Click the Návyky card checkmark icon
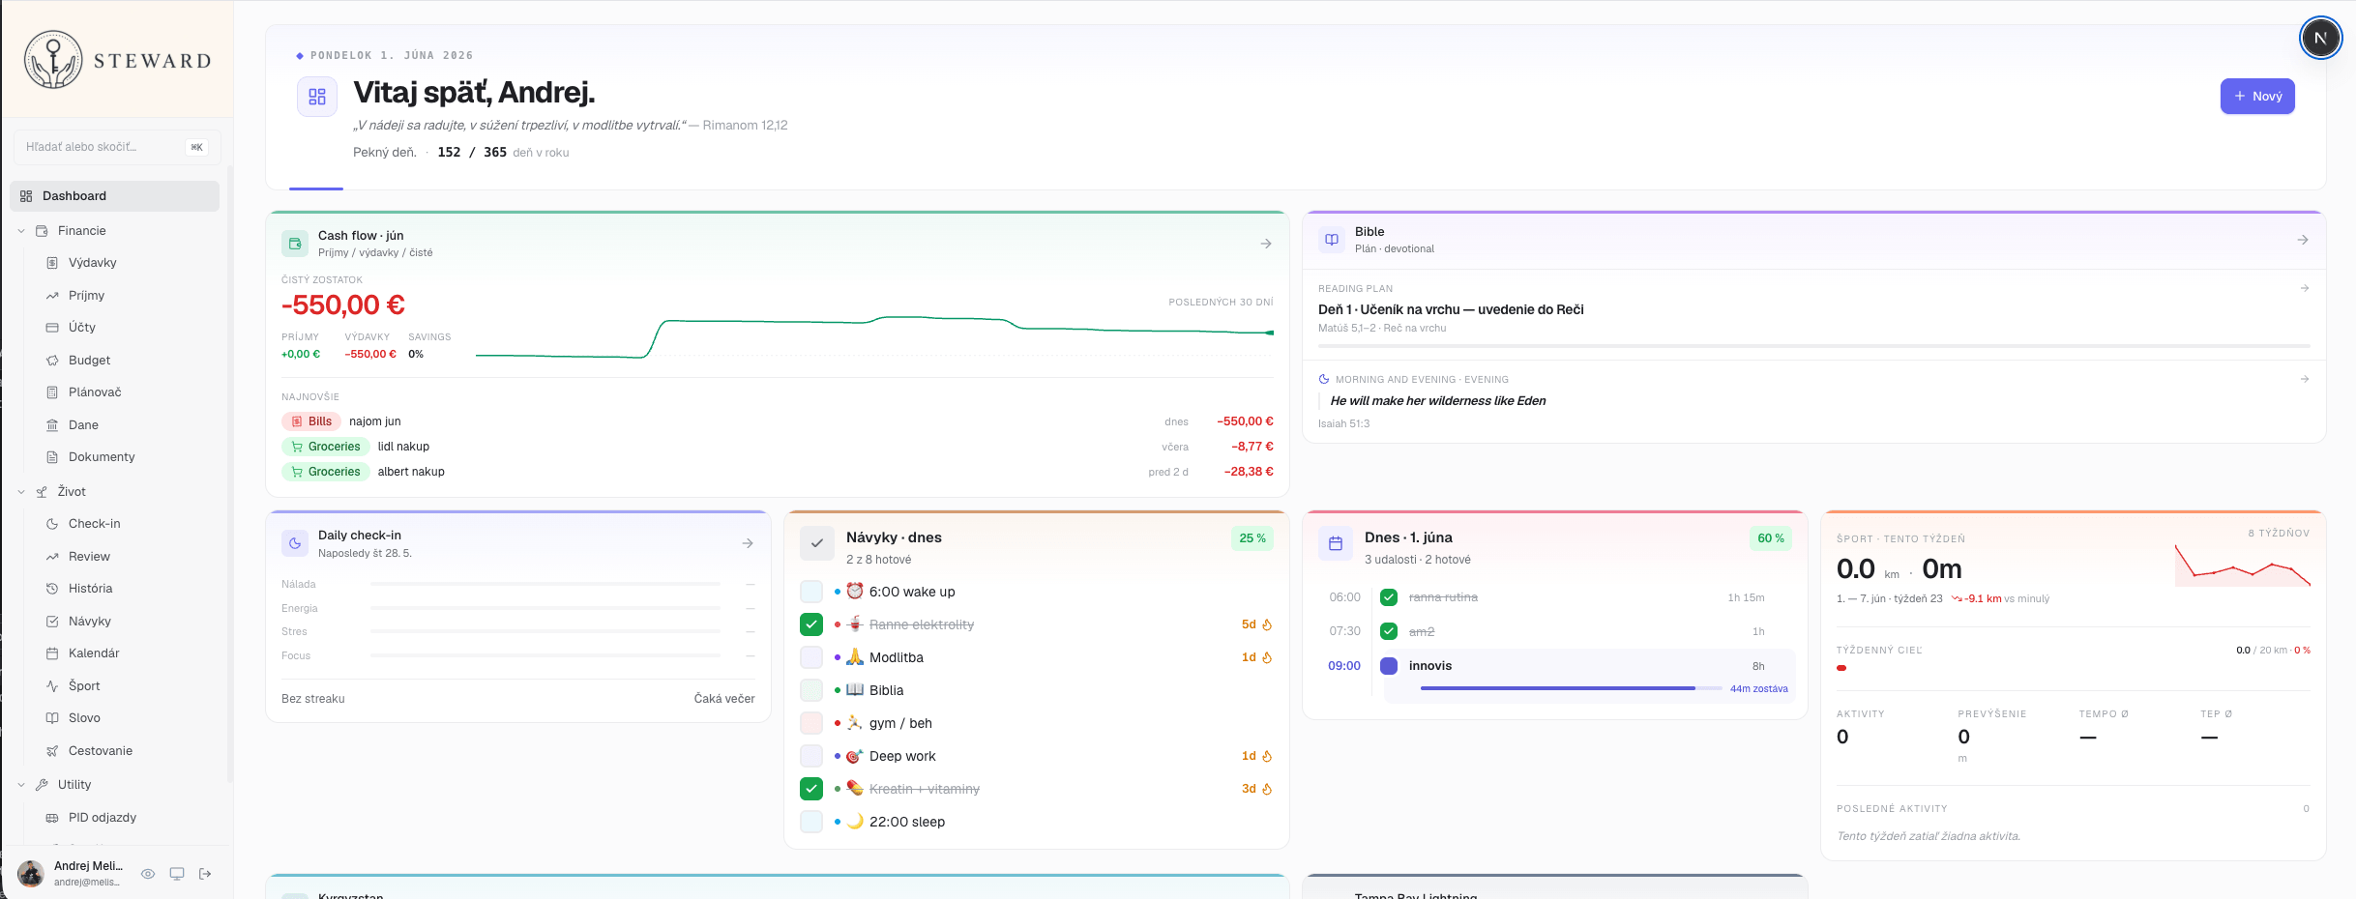 [x=817, y=543]
